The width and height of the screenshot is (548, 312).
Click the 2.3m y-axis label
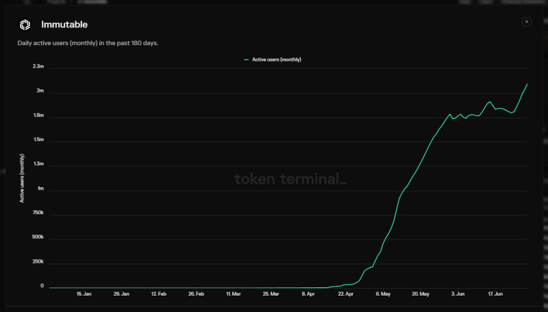[38, 66]
